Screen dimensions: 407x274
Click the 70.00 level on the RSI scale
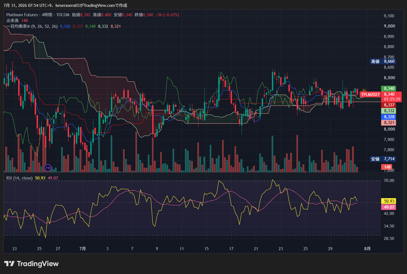point(389,181)
